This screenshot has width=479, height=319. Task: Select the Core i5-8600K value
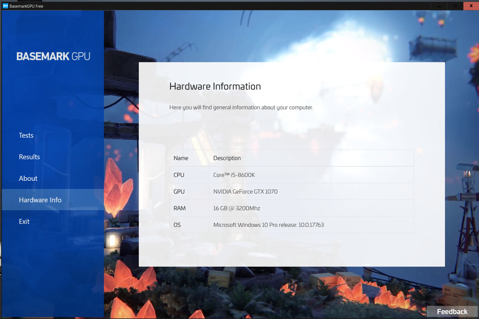(x=234, y=175)
